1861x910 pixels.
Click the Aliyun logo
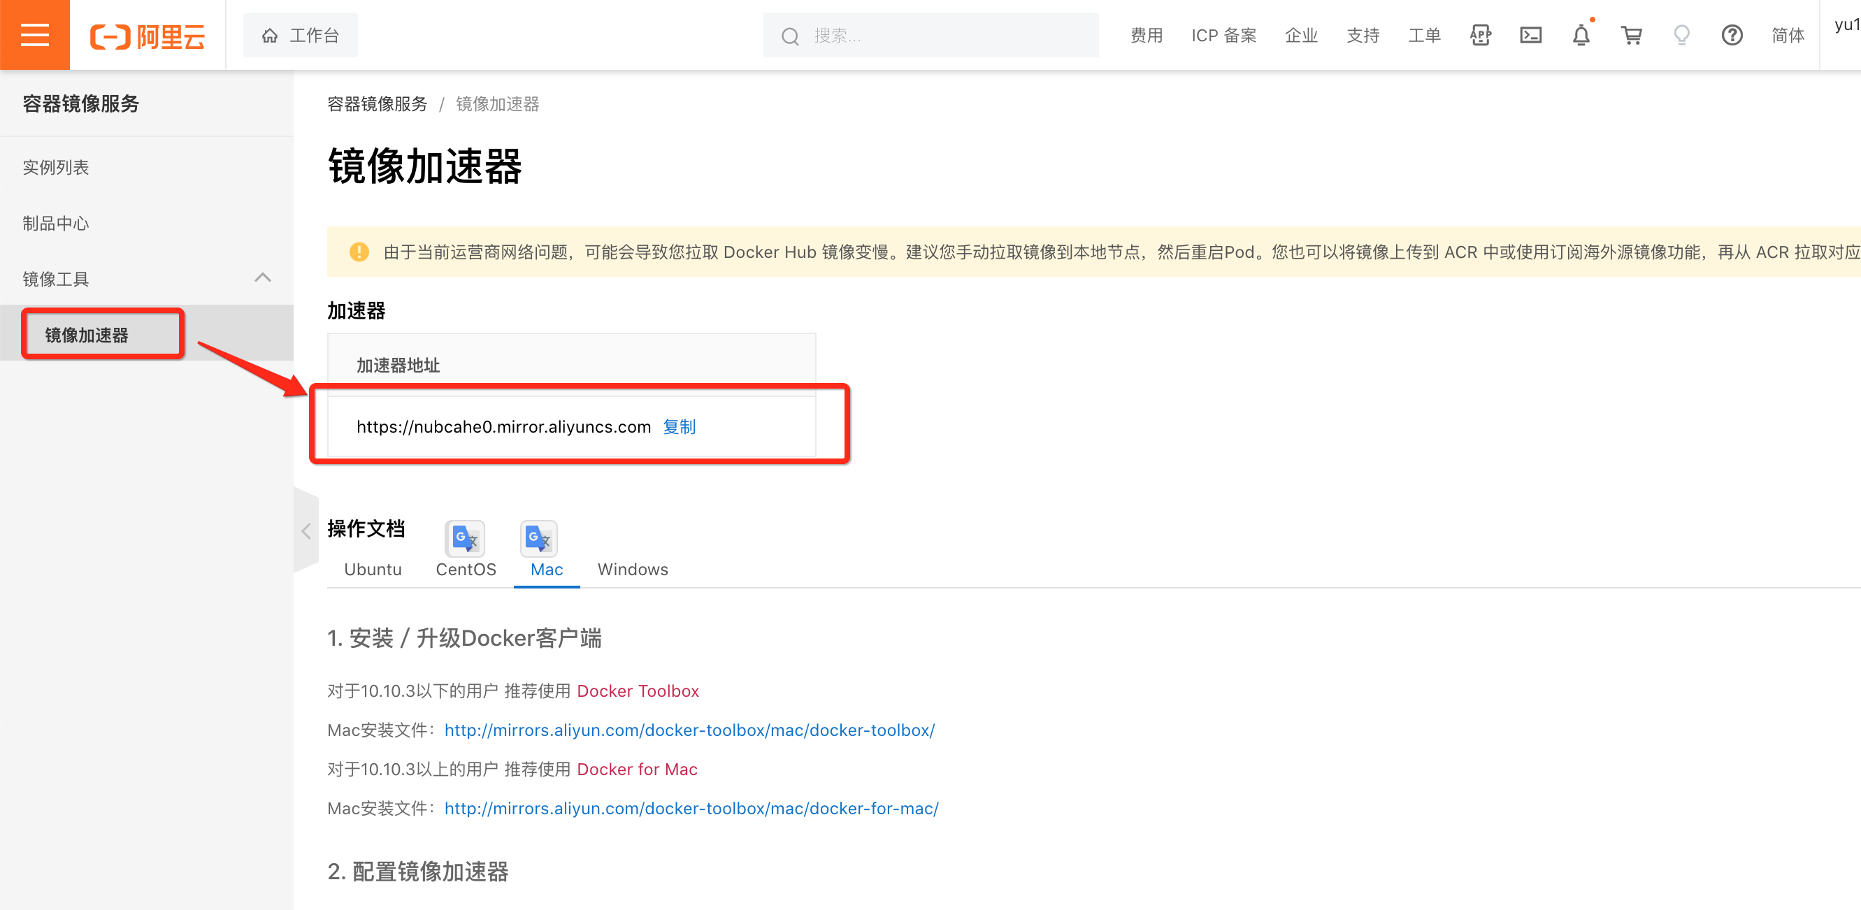[x=148, y=36]
